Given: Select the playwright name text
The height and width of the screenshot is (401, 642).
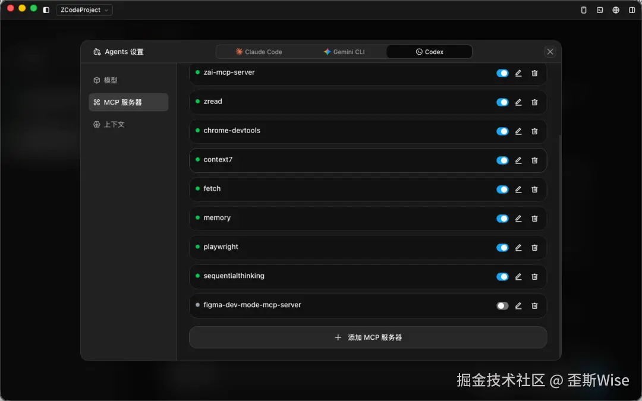Looking at the screenshot, I should [221, 247].
